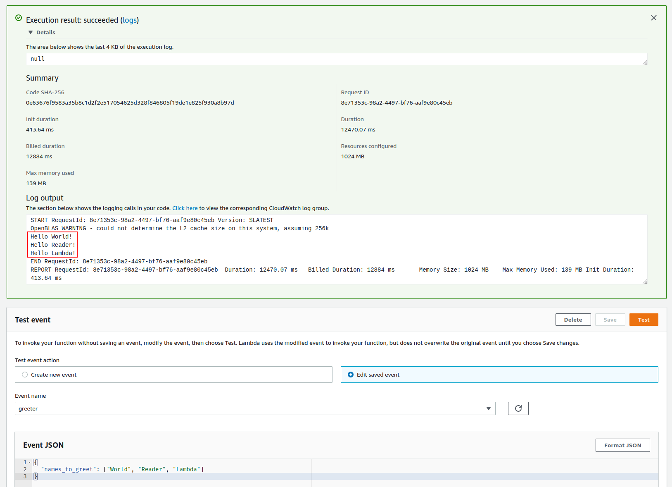Click line number 3 in JSON editor gutter

[x=25, y=477]
